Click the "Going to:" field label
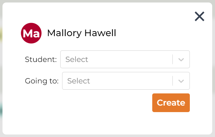 click(x=42, y=81)
